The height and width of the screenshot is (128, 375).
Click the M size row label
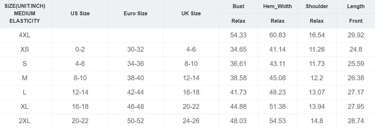point(24,78)
